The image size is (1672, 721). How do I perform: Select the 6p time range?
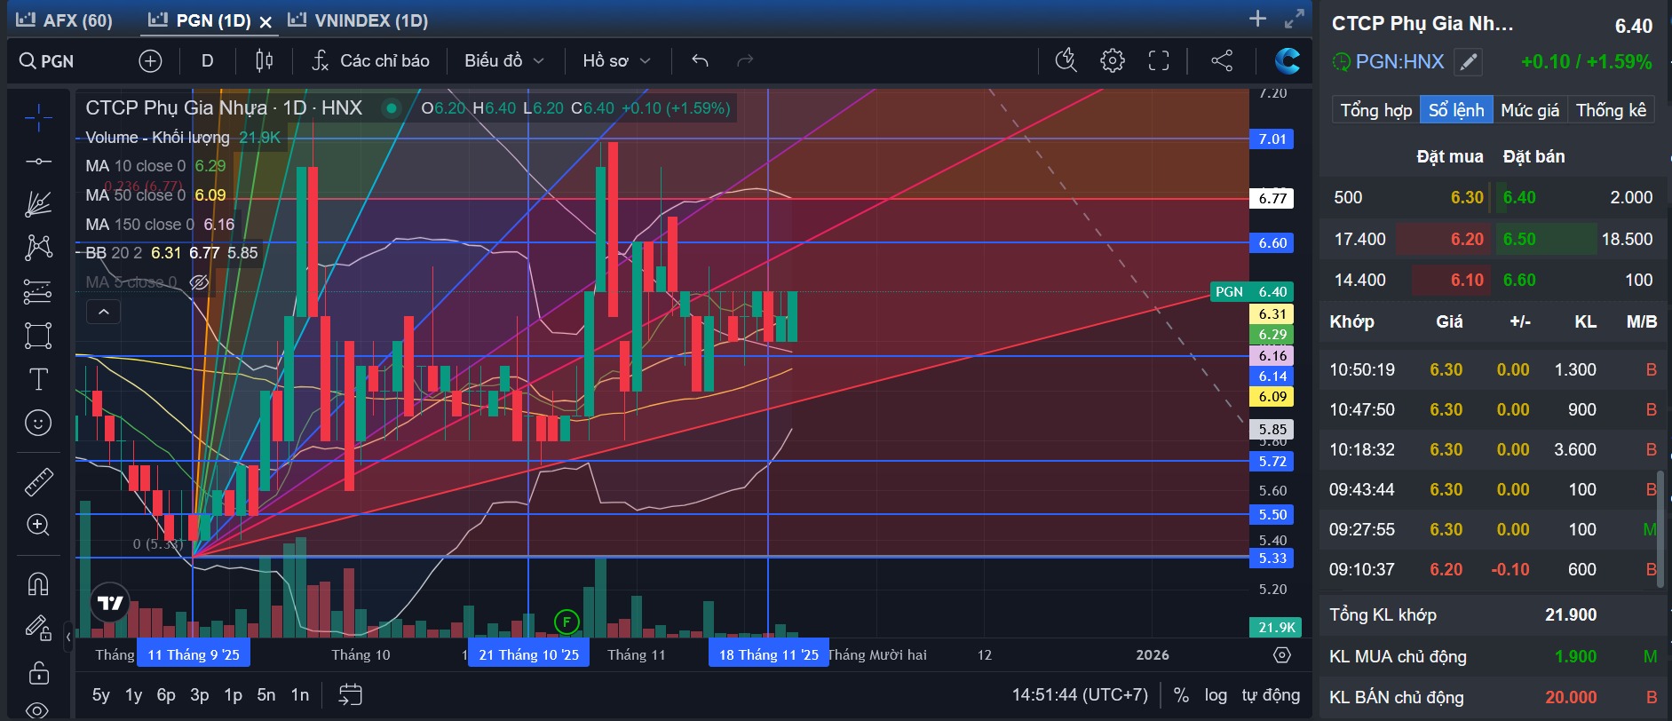coord(166,695)
